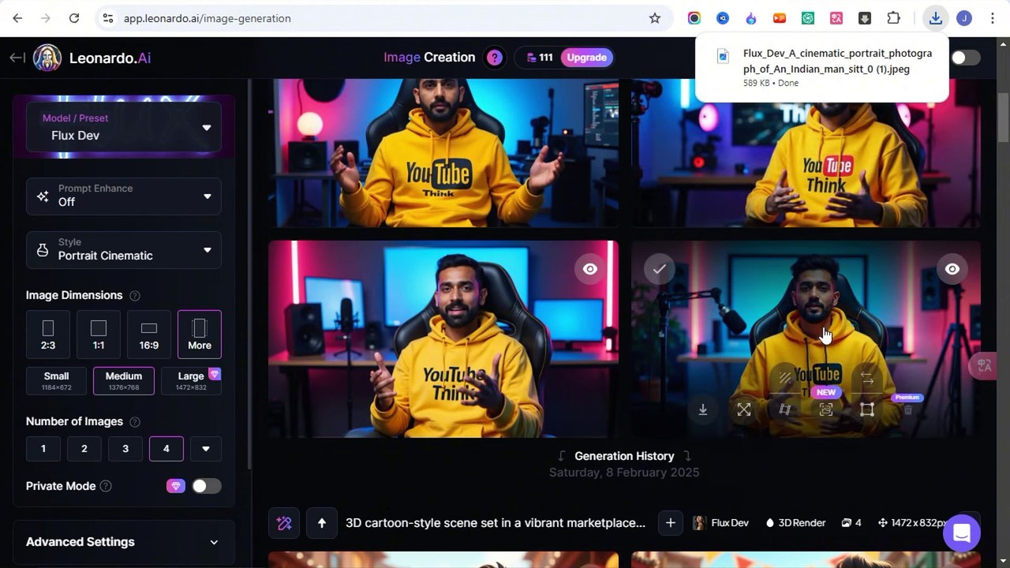The image size is (1010, 568).
Task: Collapse the sidebar with the back-arrow icon
Action: [17, 58]
